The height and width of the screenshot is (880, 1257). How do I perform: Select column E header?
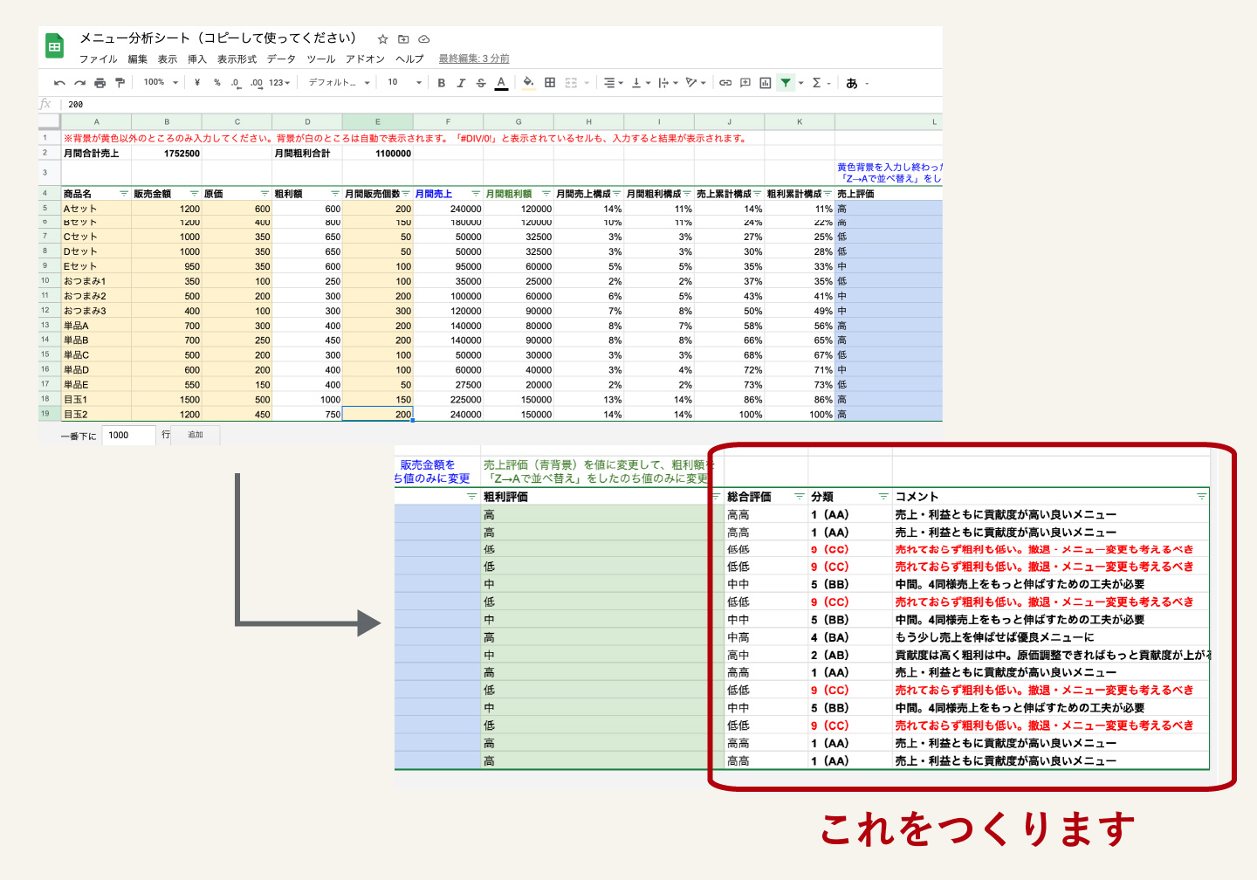click(x=378, y=121)
